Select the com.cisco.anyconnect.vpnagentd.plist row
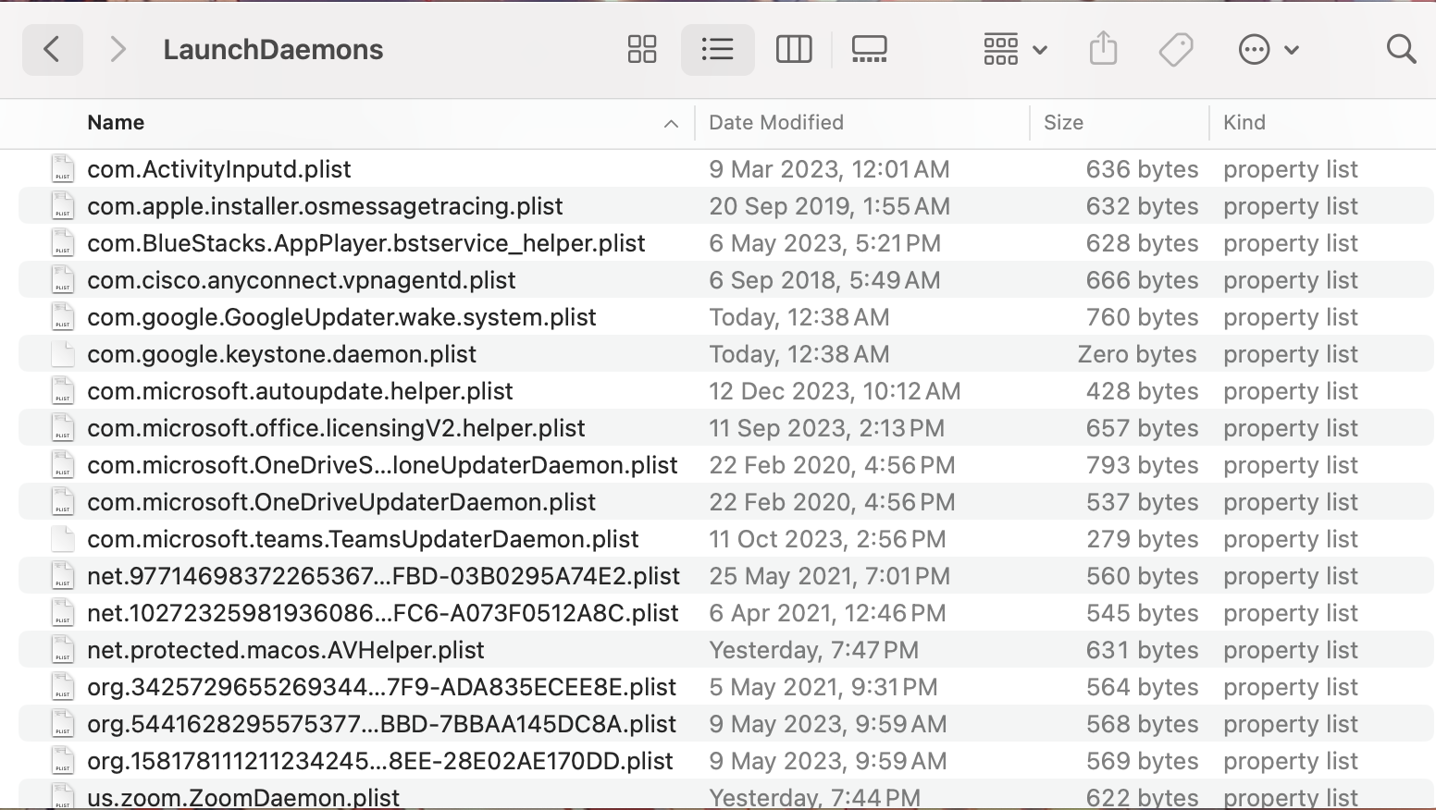1436x810 pixels. [303, 279]
